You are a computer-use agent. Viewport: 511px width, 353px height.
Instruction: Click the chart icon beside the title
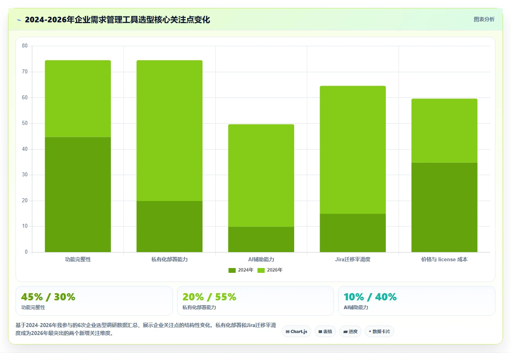pos(19,20)
